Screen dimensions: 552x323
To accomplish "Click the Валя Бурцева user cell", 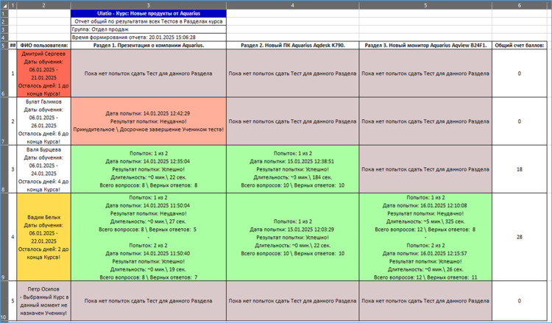I will (x=44, y=169).
